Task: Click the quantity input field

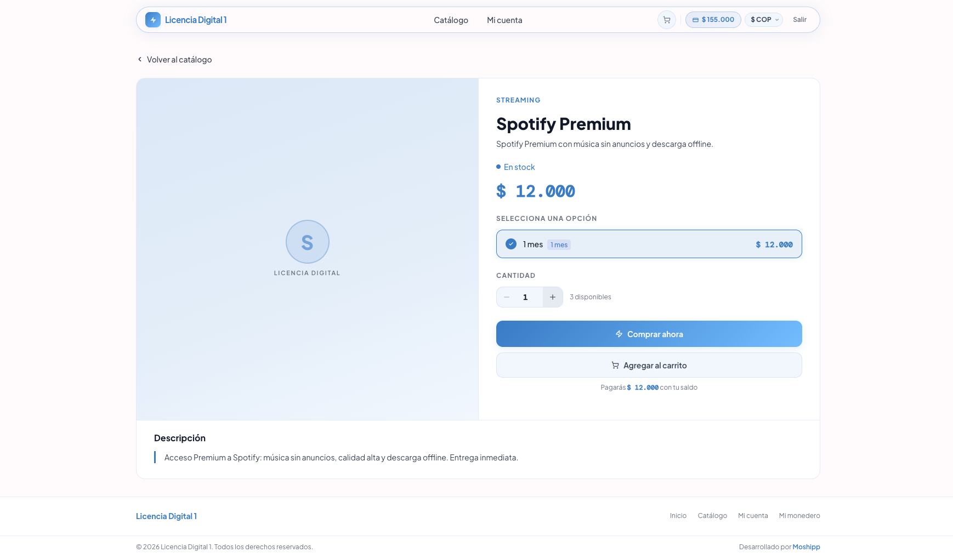Action: pos(525,297)
